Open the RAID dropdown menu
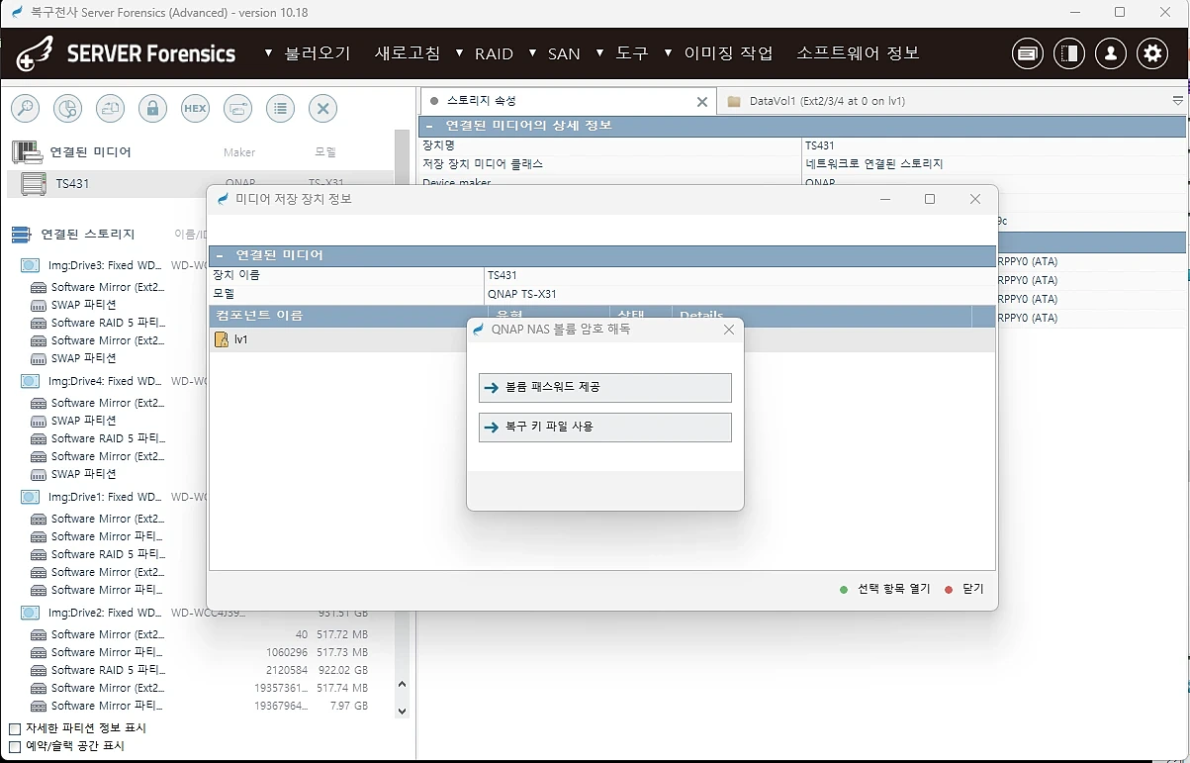1190x763 pixels. click(485, 53)
